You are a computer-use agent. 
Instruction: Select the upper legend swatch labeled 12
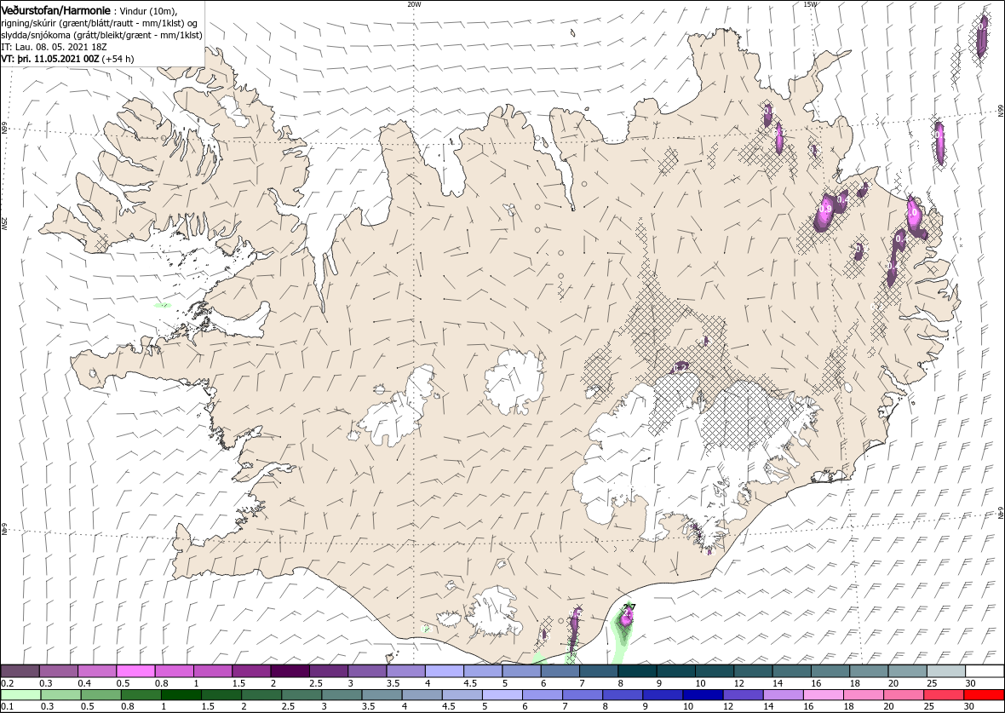coord(753,670)
